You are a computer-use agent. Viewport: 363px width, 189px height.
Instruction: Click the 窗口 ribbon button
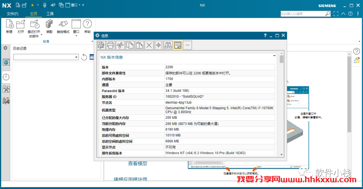click(x=76, y=26)
